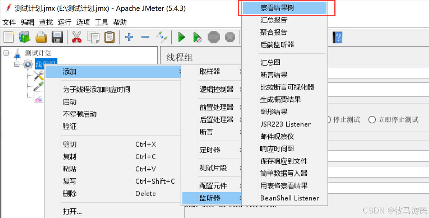
Task: Click the gray STOP sign toolbar icon
Action: coord(214,37)
